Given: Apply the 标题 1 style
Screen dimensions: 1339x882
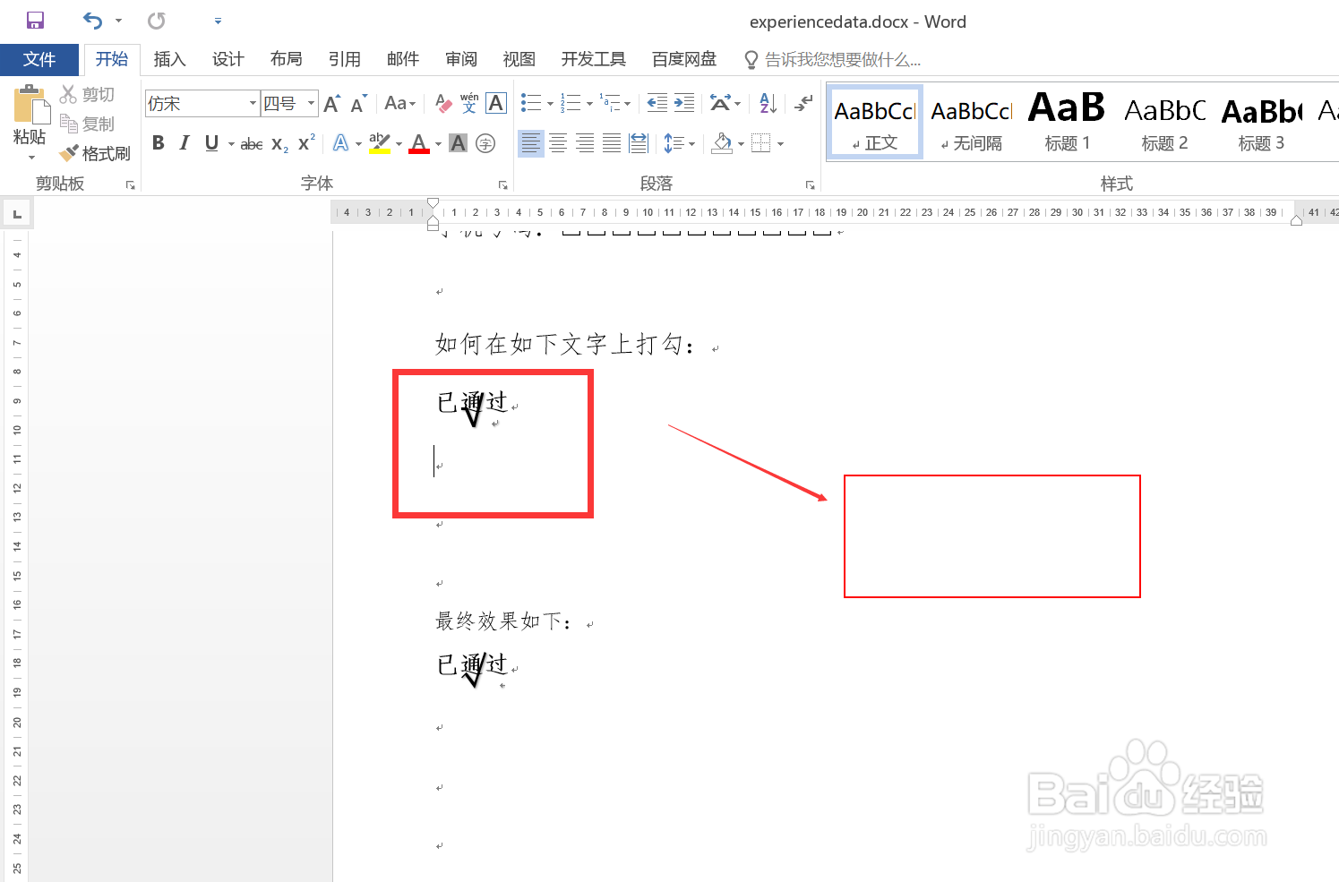Looking at the screenshot, I should 1067,123.
